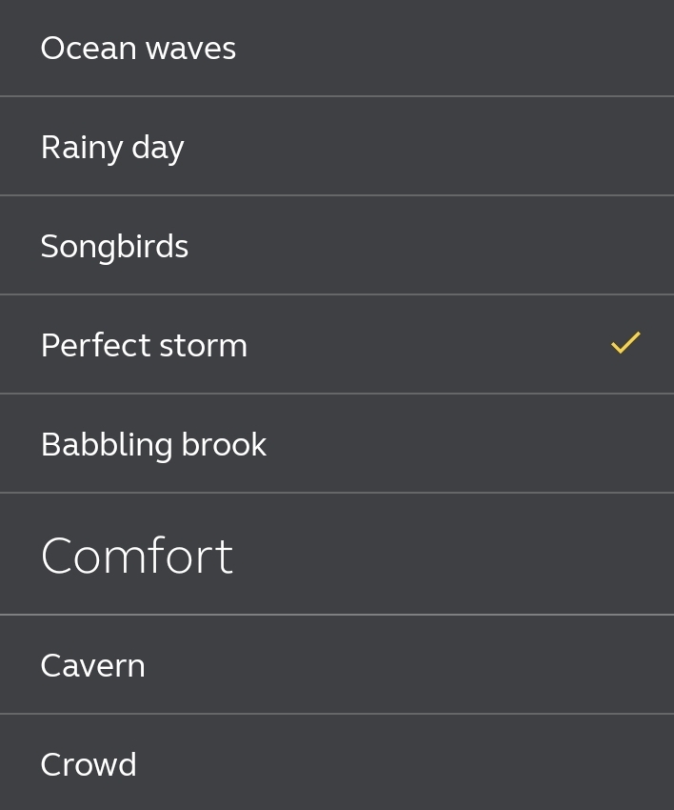Viewport: 674px width, 810px height.
Task: Click the 'waves' word in the first row
Action: 190,50
